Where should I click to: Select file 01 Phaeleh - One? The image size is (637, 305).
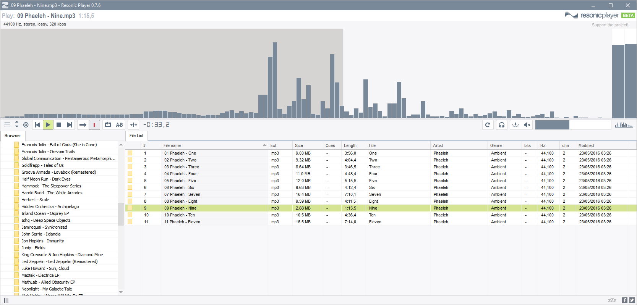click(x=180, y=153)
